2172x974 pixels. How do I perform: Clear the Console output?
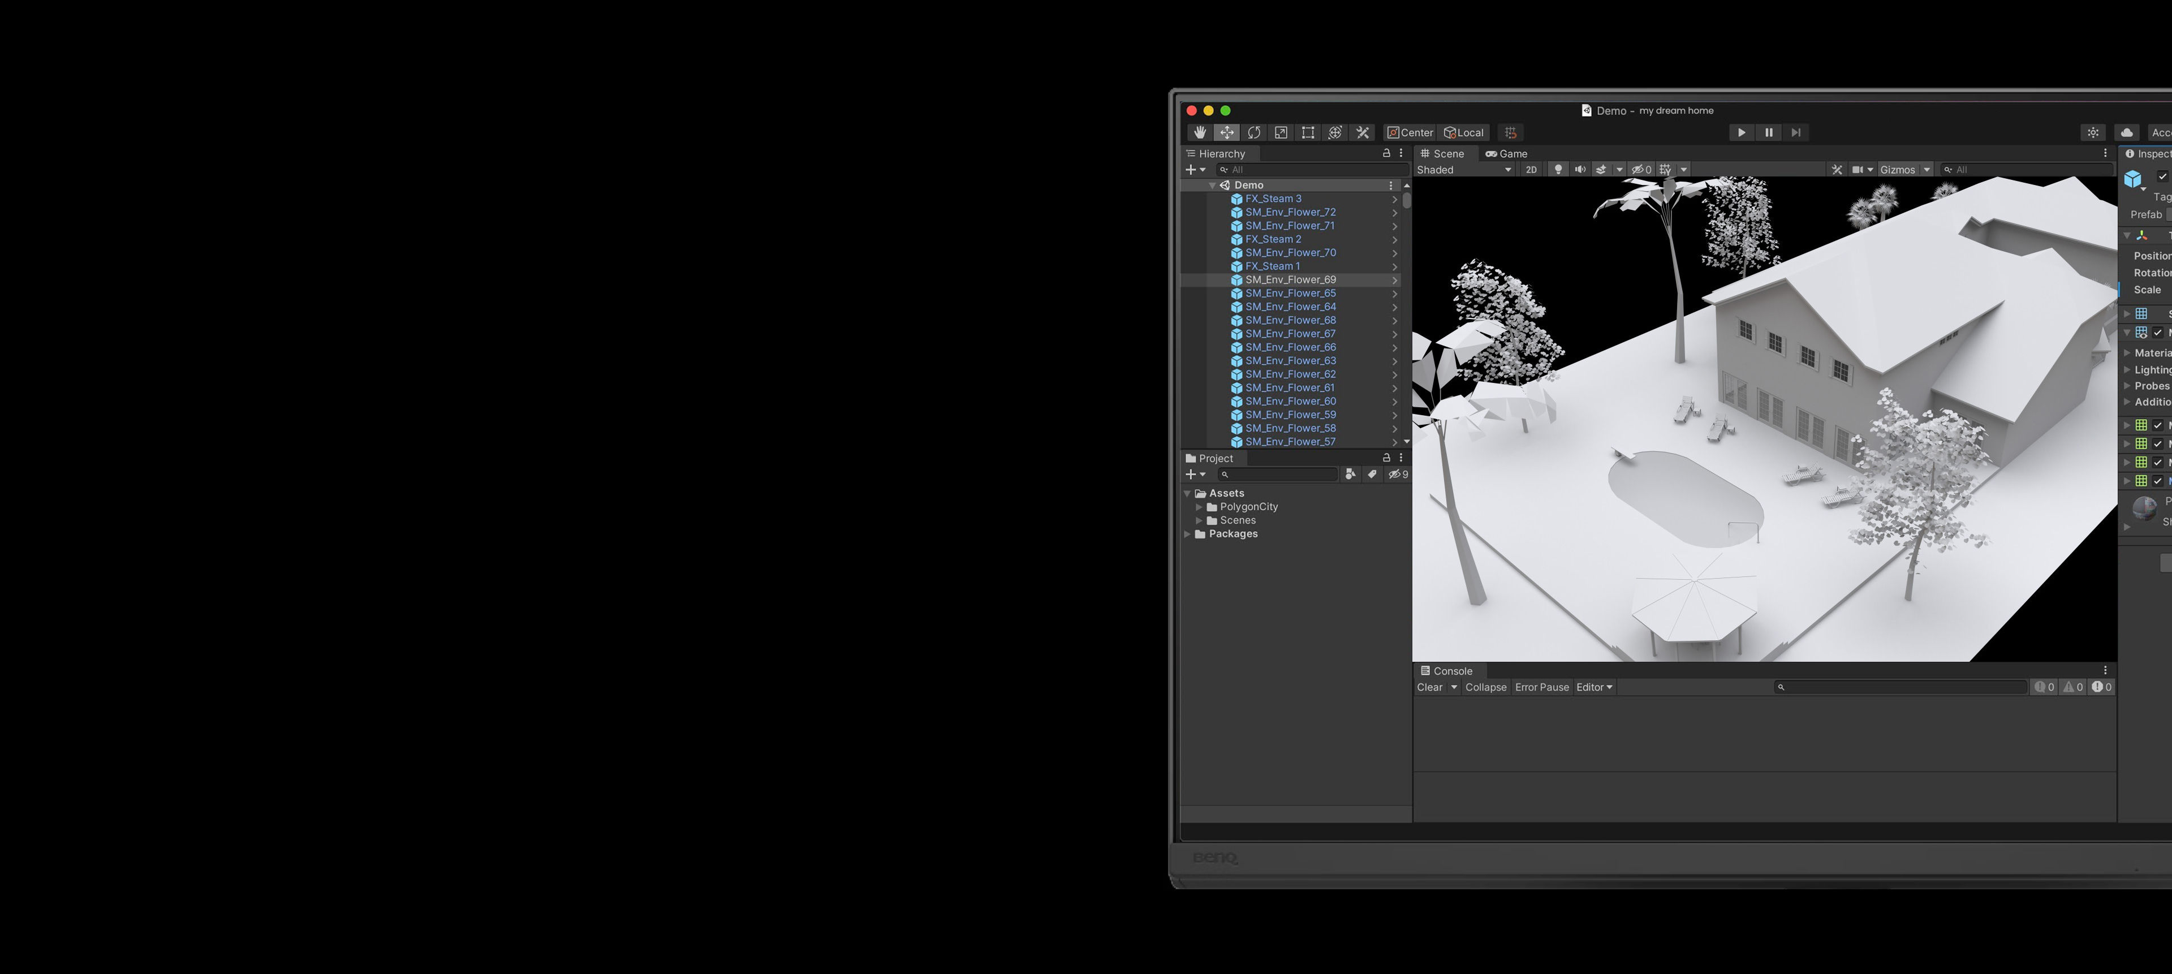(x=1431, y=687)
